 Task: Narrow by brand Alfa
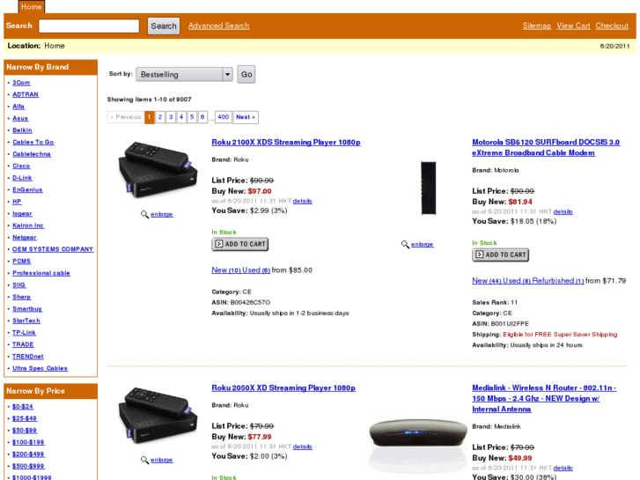18,107
